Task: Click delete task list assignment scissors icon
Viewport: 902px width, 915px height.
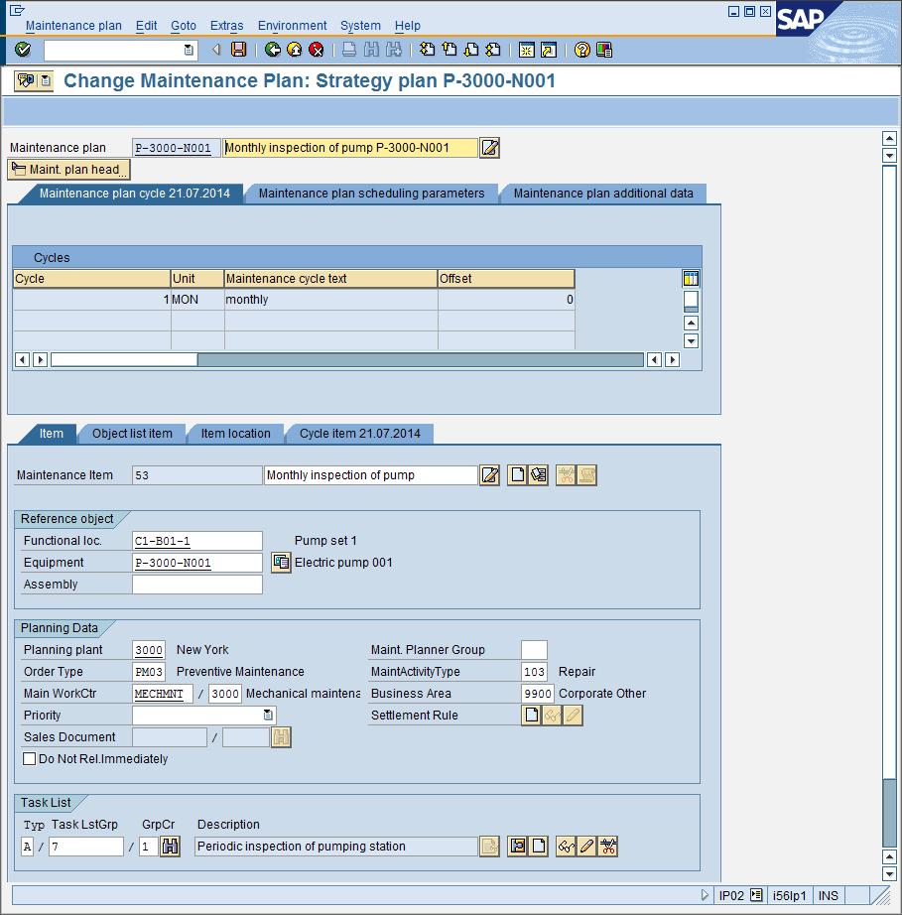Action: pos(608,847)
